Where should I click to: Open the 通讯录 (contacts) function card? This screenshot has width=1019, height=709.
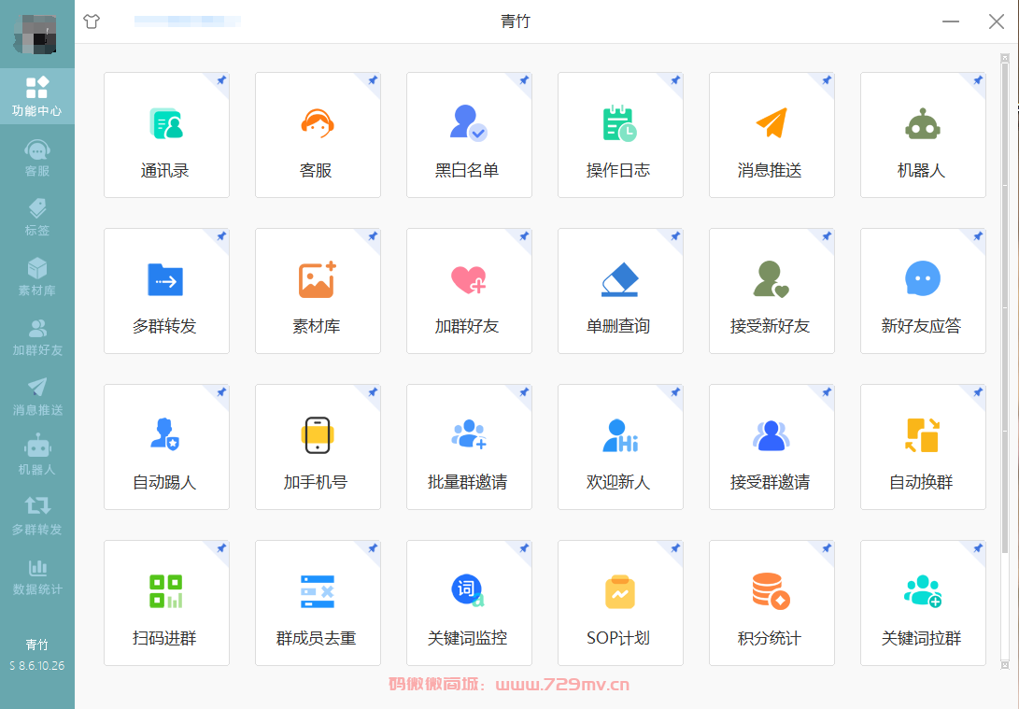point(166,135)
